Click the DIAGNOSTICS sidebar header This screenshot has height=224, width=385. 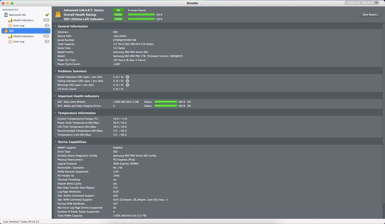tap(10, 10)
